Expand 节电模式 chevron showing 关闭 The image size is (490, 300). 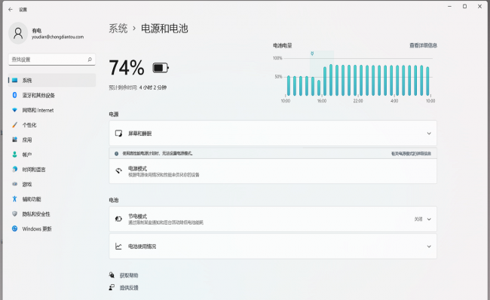pos(429,219)
